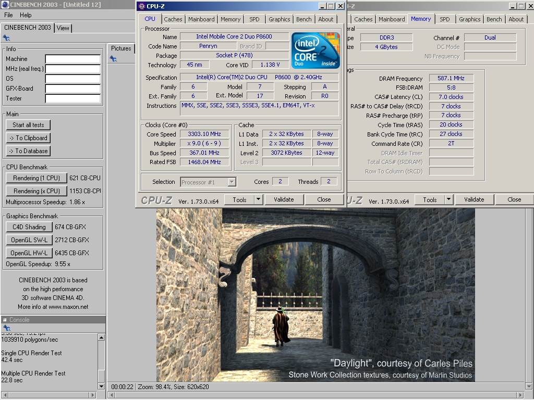Run OpenGL HW-L benchmark

tap(29, 253)
